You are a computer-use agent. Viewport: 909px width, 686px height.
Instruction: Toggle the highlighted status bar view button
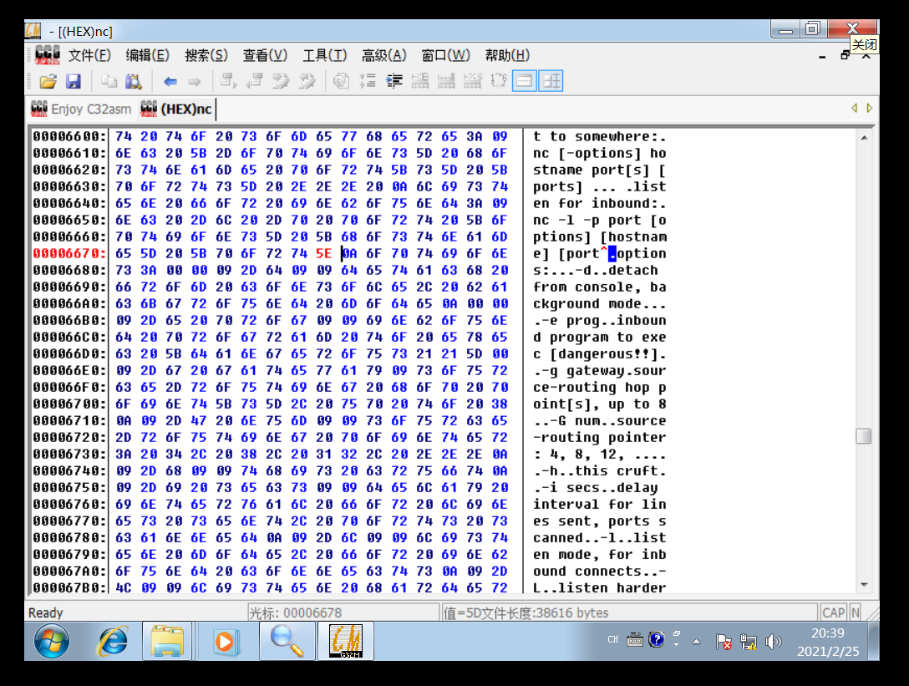[x=524, y=80]
